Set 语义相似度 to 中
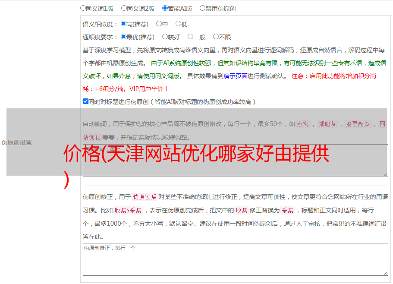The width and height of the screenshot is (393, 284). [x=159, y=24]
